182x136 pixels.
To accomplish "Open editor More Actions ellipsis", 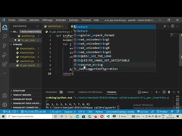I will click(x=177, y=26).
